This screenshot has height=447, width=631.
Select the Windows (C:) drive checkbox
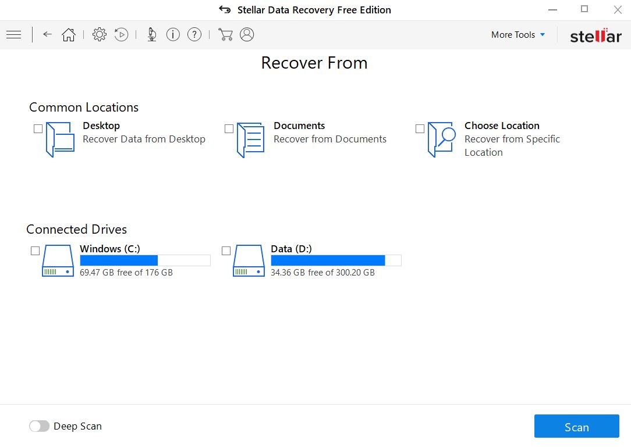35,251
